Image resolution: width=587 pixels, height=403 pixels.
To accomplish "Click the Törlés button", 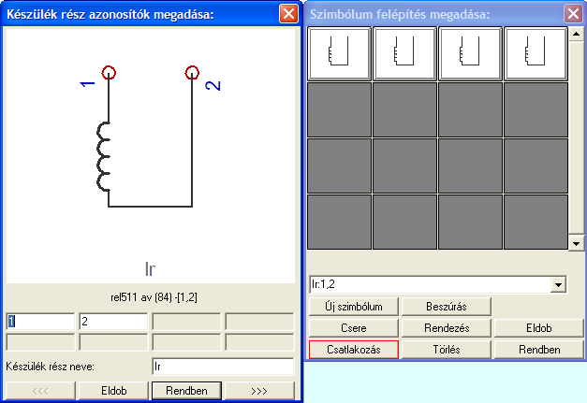I will [x=447, y=350].
